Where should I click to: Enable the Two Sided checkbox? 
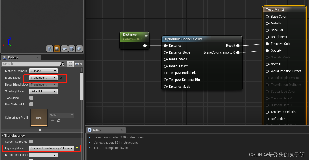pos(31,98)
